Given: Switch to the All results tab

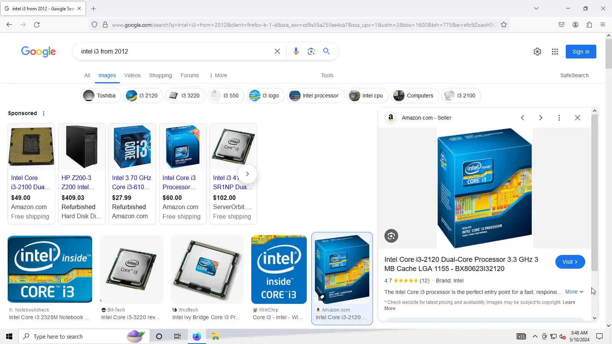Looking at the screenshot, I should [x=87, y=75].
